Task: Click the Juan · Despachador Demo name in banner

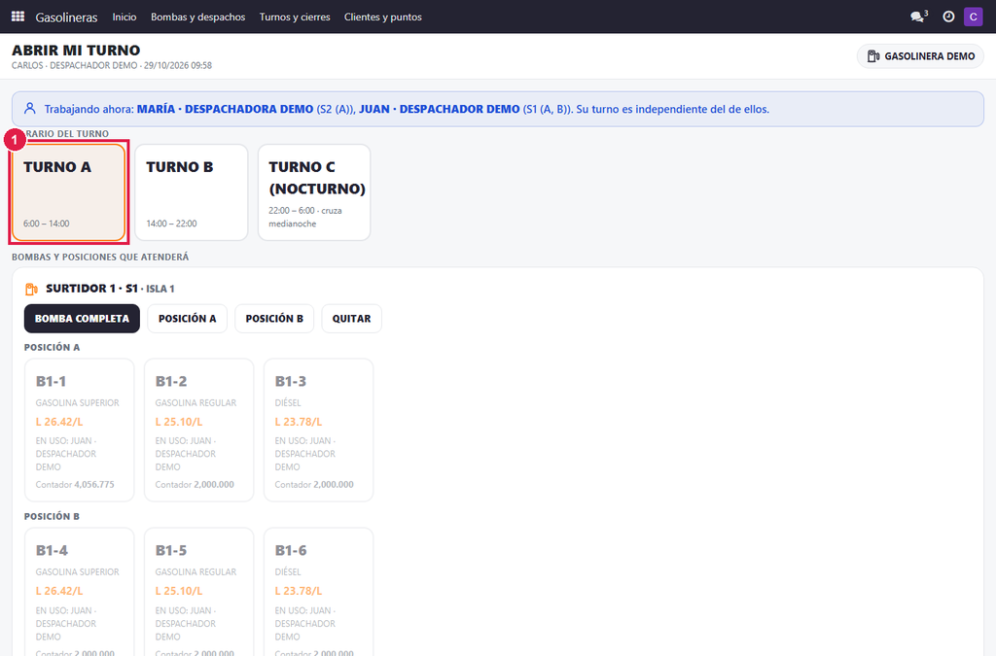Action: click(440, 109)
